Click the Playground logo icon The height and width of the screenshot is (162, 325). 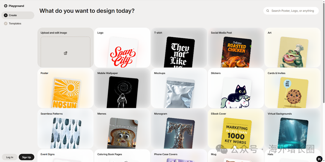tap(6, 6)
